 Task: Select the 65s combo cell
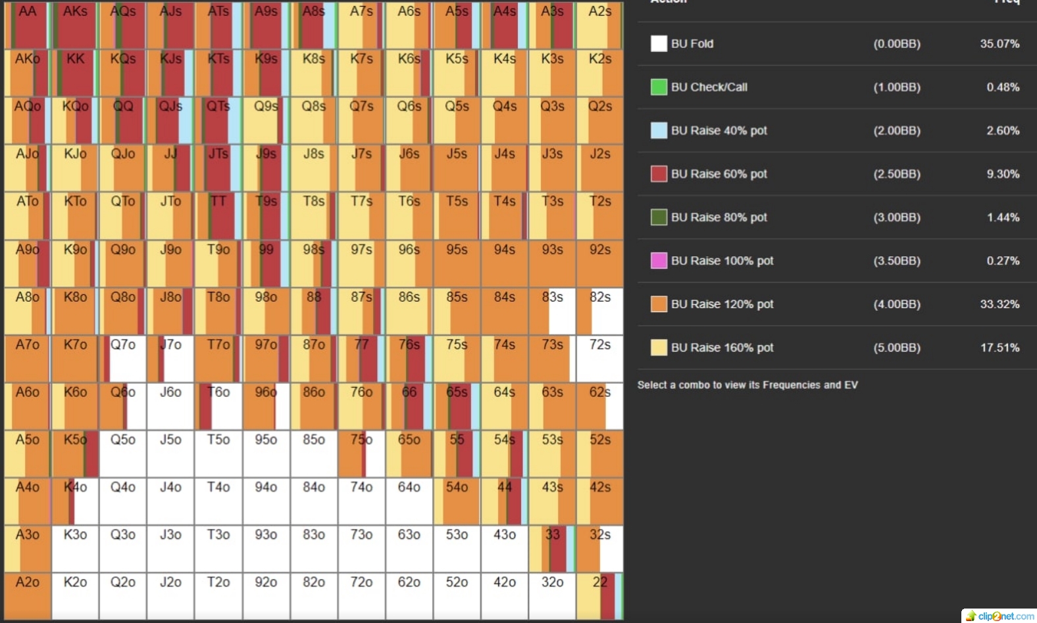[x=457, y=406]
